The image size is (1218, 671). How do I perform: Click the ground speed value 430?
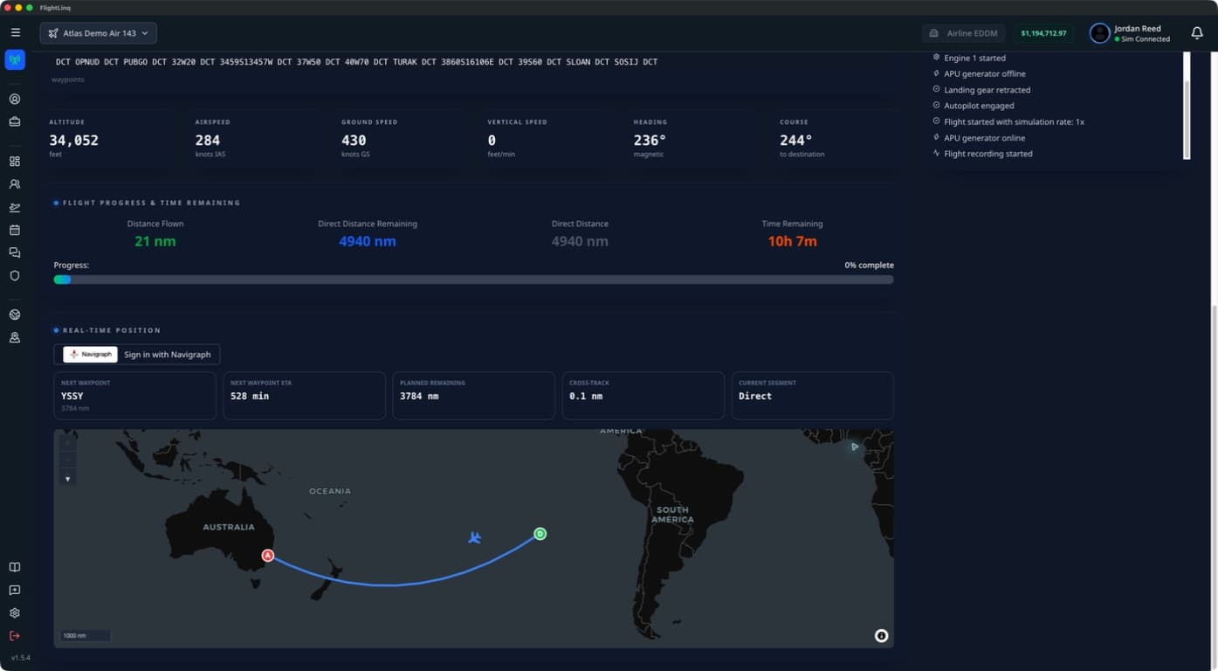[354, 141]
